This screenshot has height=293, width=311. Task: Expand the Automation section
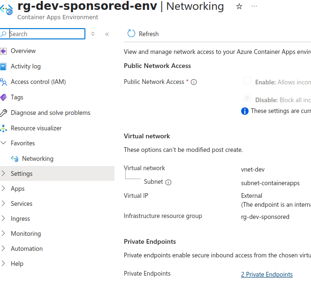pos(3,248)
